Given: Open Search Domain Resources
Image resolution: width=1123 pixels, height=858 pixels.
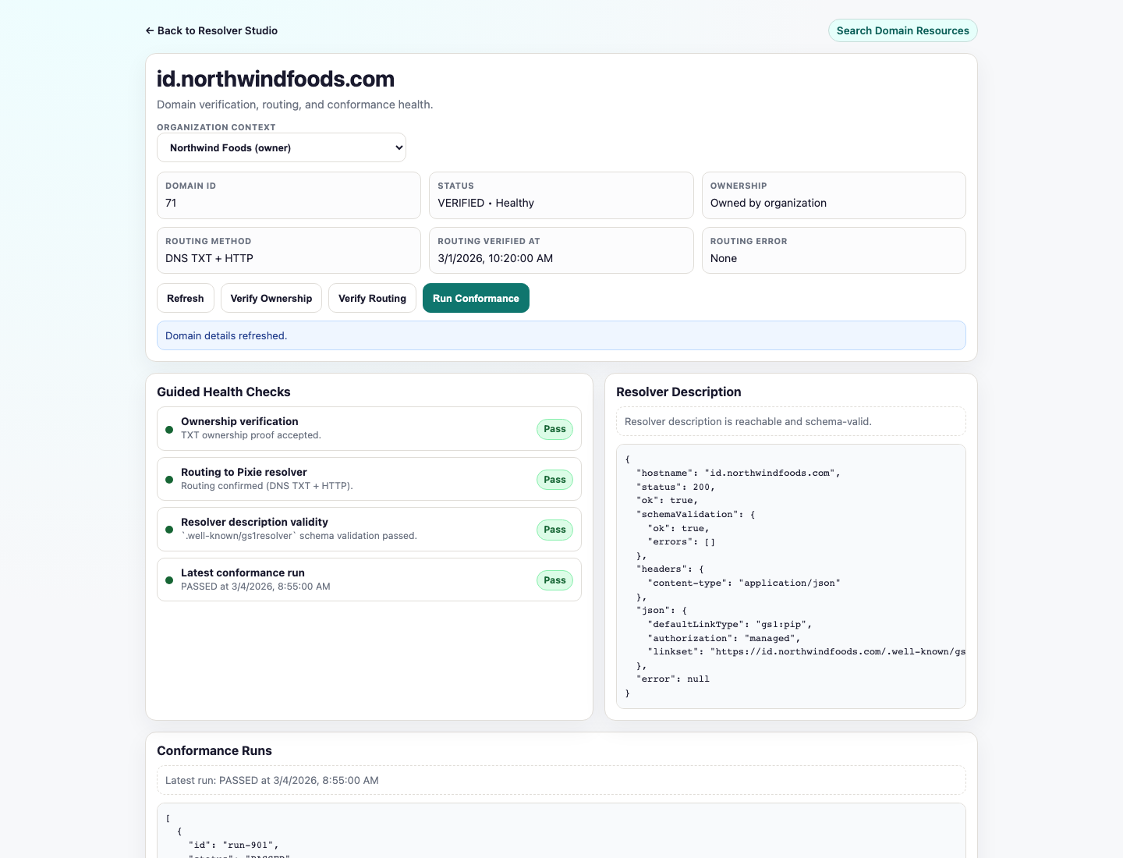Looking at the screenshot, I should tap(902, 30).
